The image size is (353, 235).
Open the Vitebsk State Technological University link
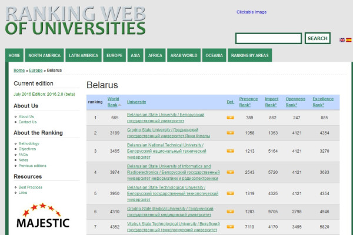point(174,227)
